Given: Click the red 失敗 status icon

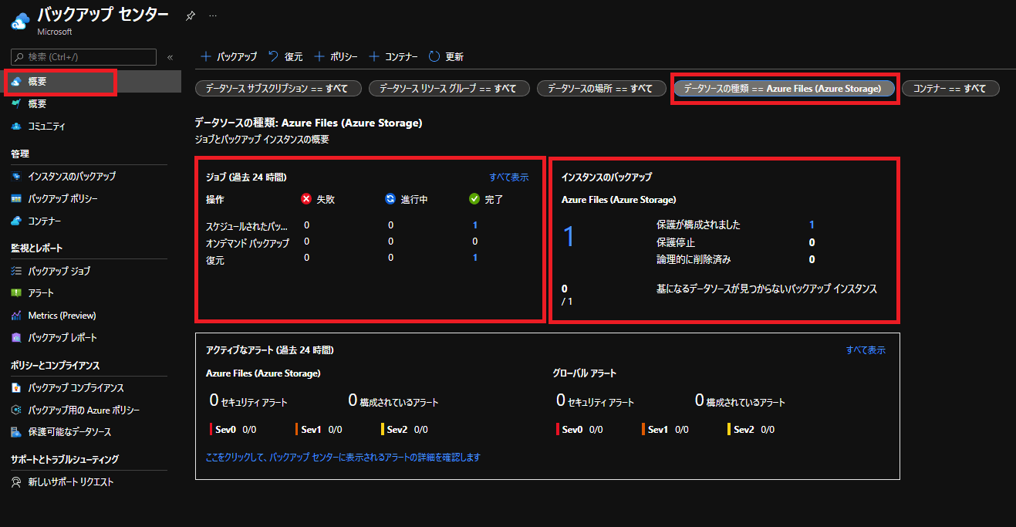Looking at the screenshot, I should [x=306, y=199].
